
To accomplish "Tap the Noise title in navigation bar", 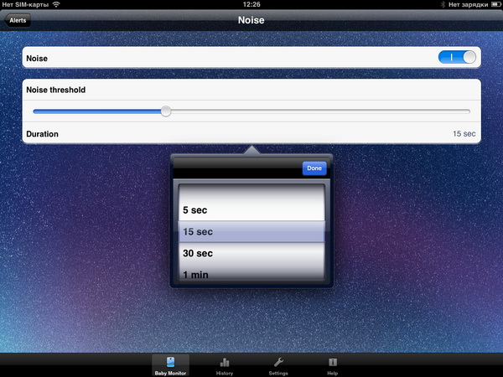I will [251, 20].
